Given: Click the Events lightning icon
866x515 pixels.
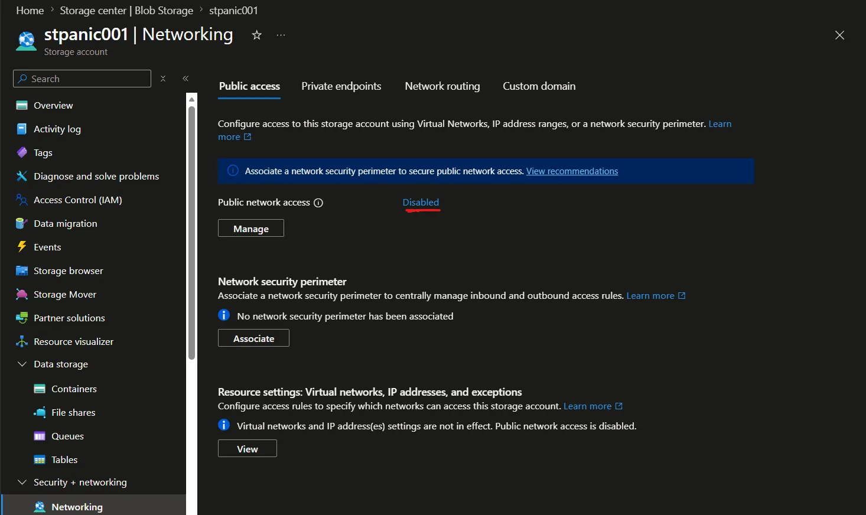Looking at the screenshot, I should point(22,247).
